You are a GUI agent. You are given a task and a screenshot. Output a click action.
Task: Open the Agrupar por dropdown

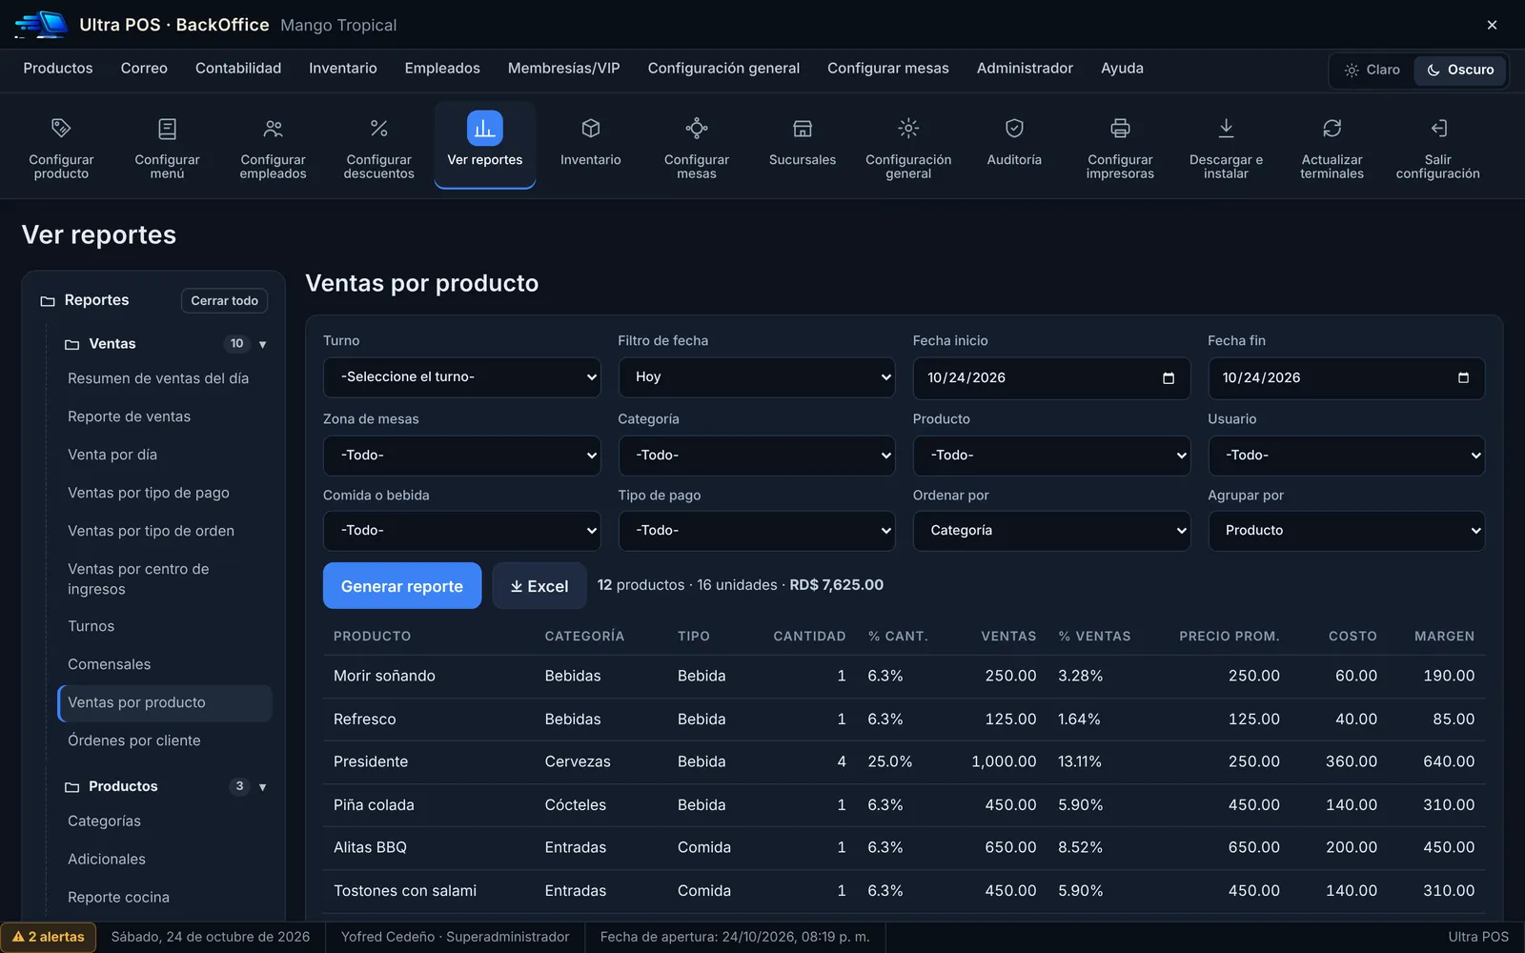tap(1347, 531)
